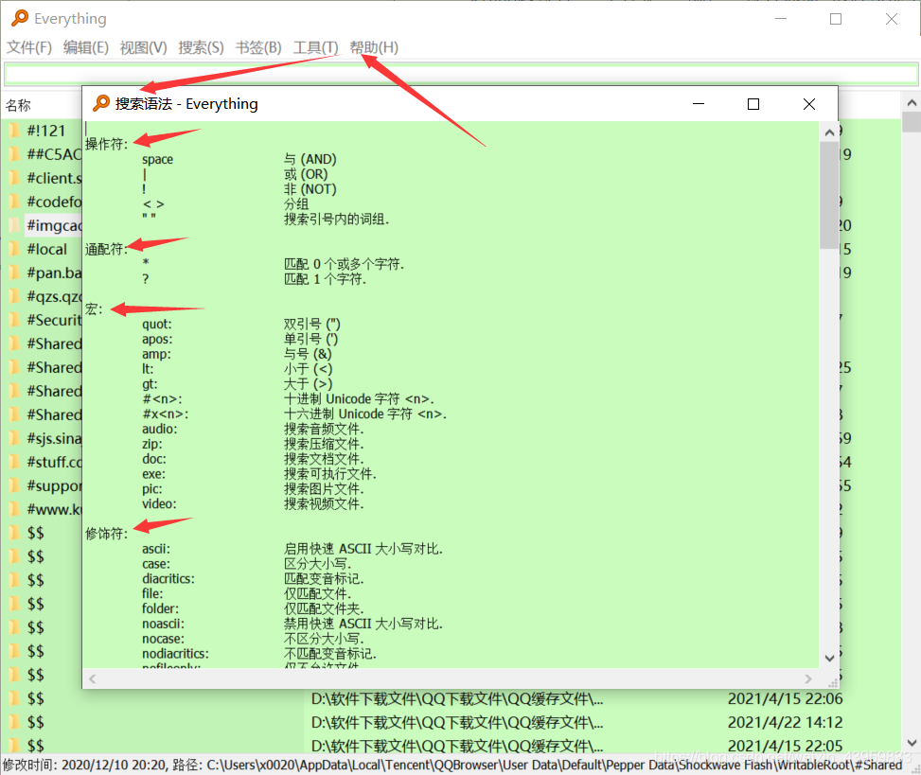This screenshot has height=775, width=921.
Task: Open the 书签(B) menu
Action: point(258,47)
